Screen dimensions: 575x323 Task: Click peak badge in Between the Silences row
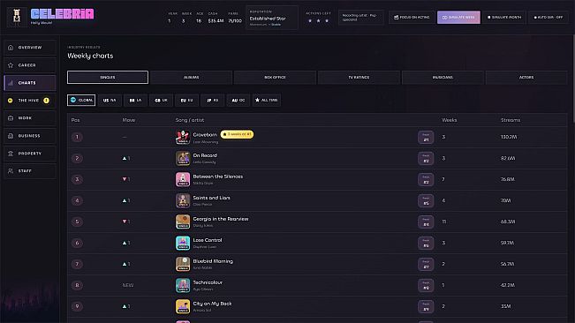coord(426,180)
